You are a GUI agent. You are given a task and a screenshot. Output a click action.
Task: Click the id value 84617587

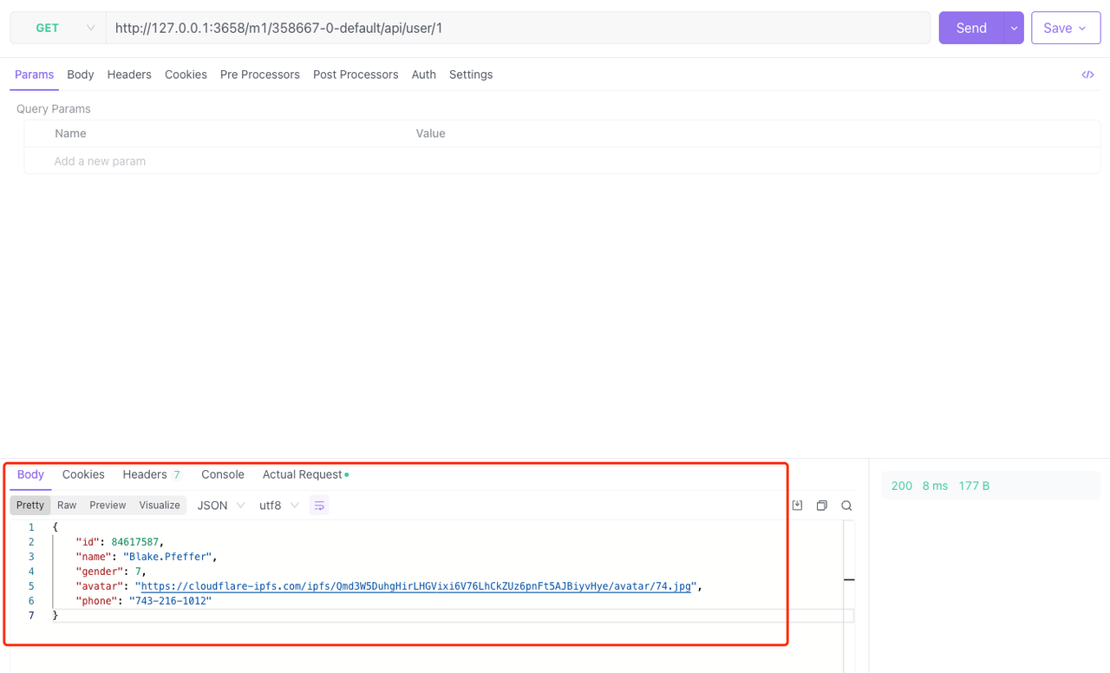tap(134, 542)
